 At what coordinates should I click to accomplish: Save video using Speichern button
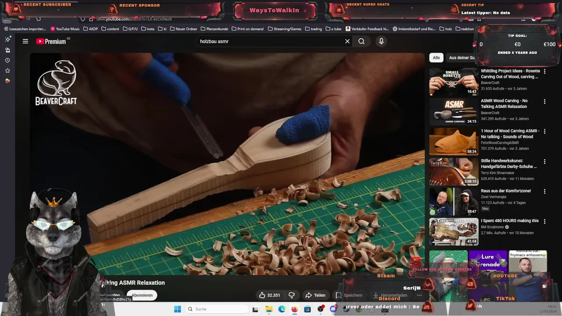pyautogui.click(x=349, y=295)
